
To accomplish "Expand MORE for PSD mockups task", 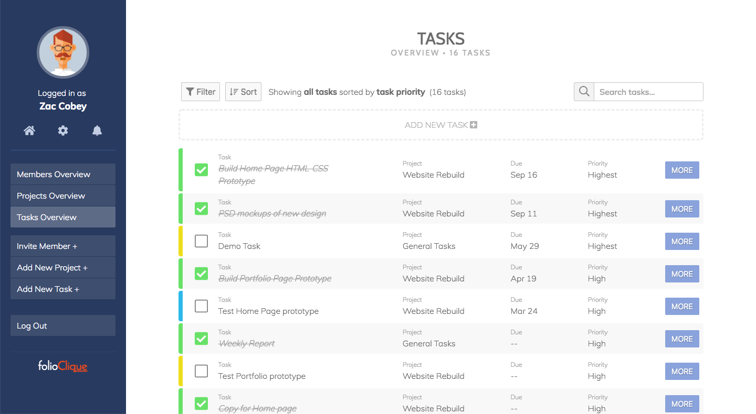I will 682,209.
